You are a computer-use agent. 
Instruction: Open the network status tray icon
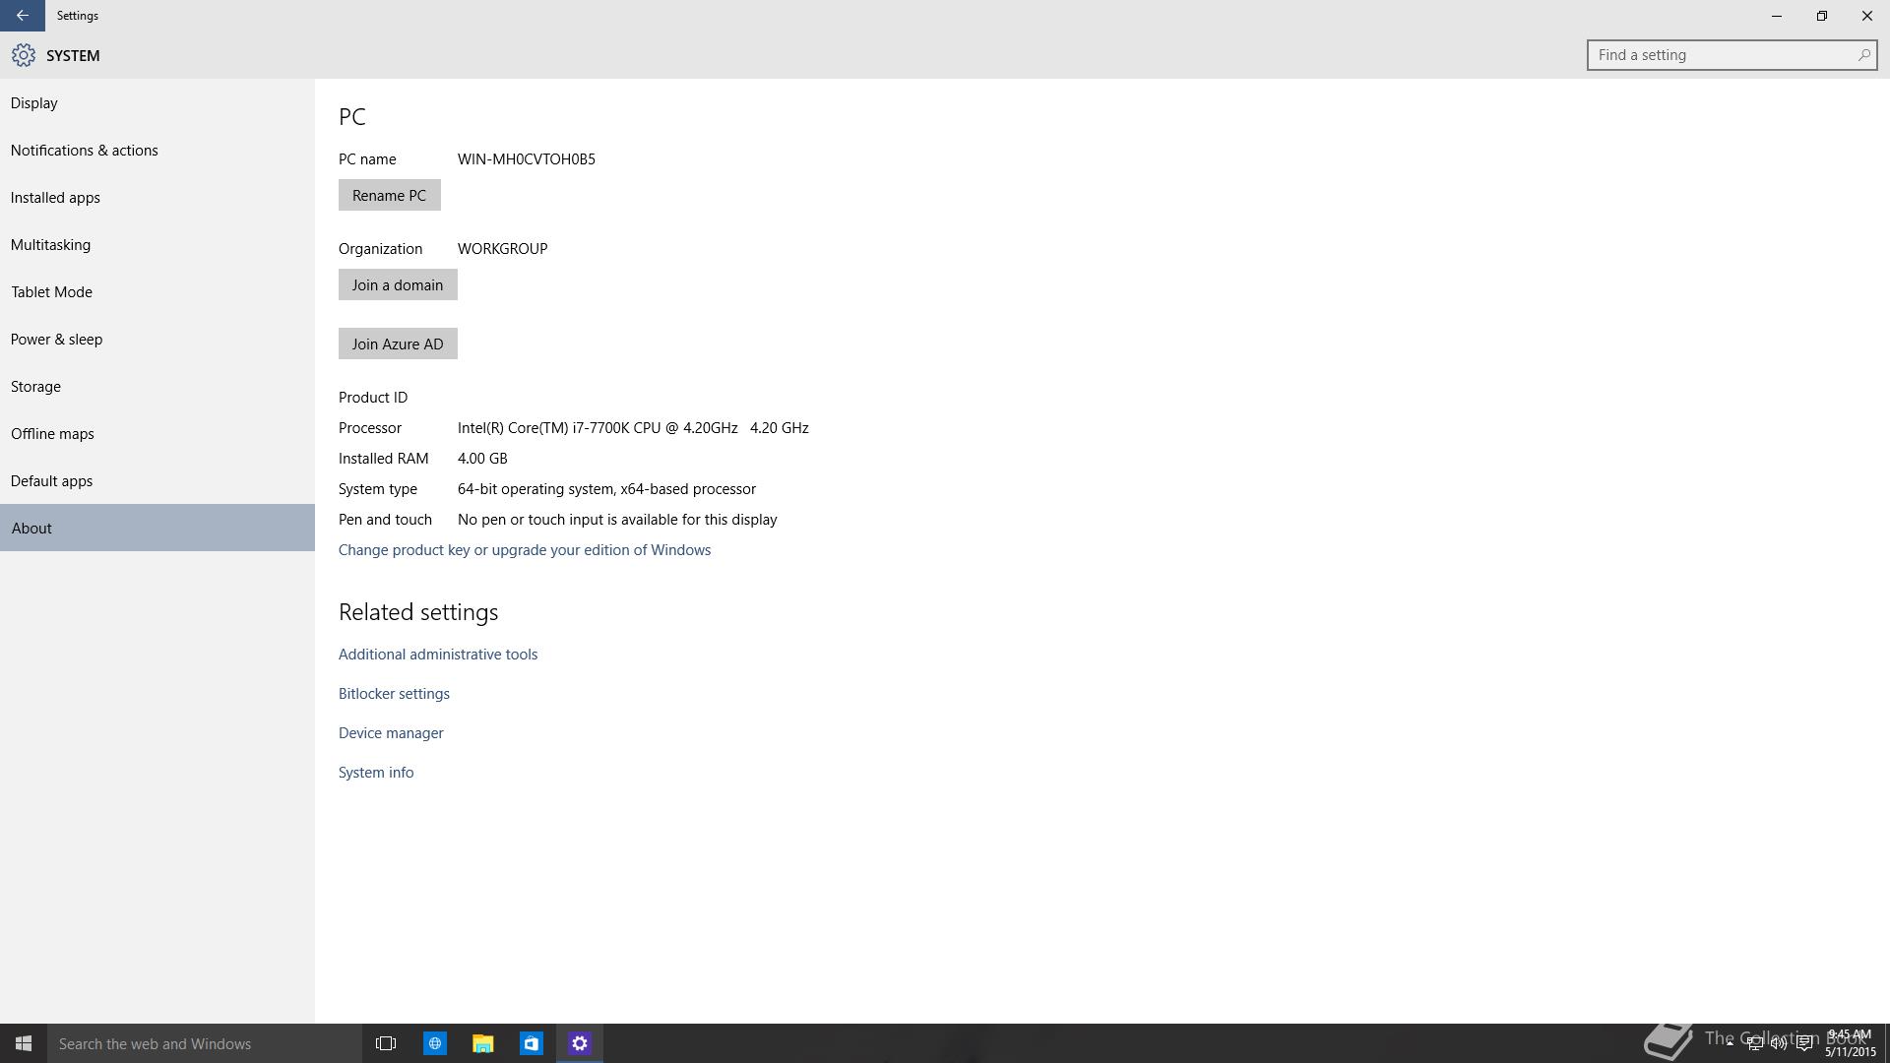(1754, 1043)
